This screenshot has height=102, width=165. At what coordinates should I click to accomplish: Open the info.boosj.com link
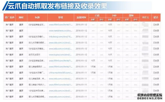point(61,37)
